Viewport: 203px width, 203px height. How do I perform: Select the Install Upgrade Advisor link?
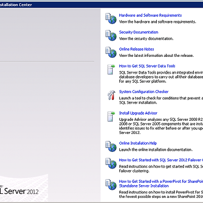pos(138,113)
